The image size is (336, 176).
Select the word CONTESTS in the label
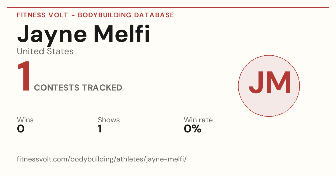[x=57, y=88]
